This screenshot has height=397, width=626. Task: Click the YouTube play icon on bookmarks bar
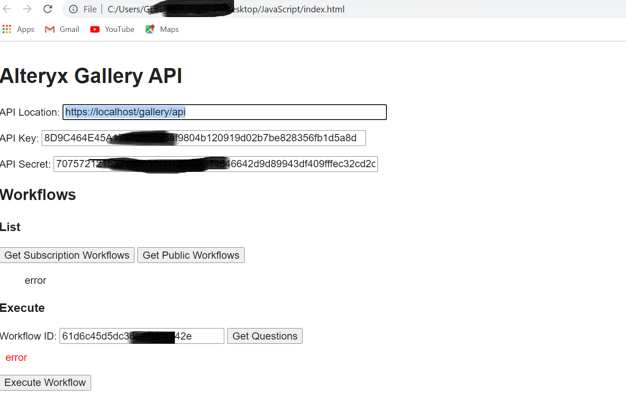94,29
